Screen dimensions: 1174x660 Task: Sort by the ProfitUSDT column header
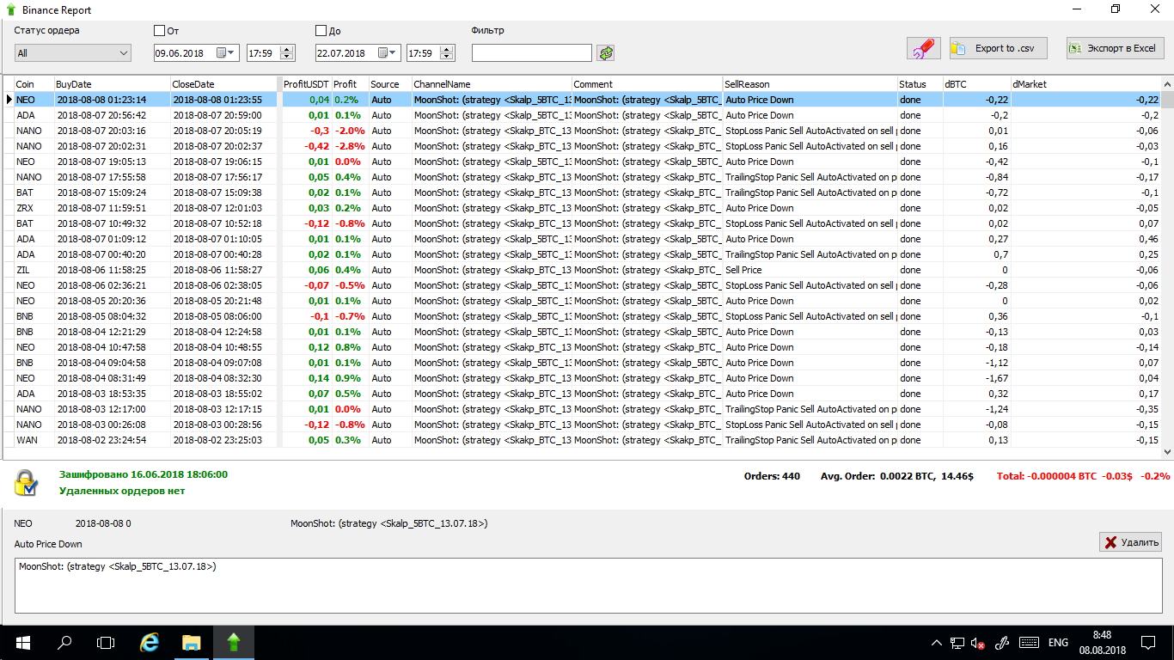point(306,84)
